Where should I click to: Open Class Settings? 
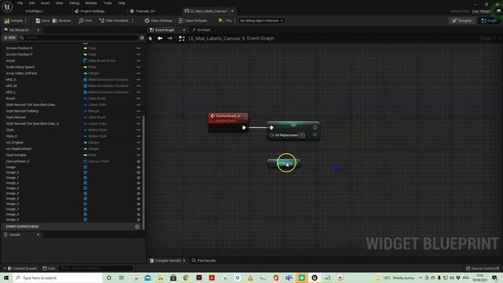[x=159, y=20]
